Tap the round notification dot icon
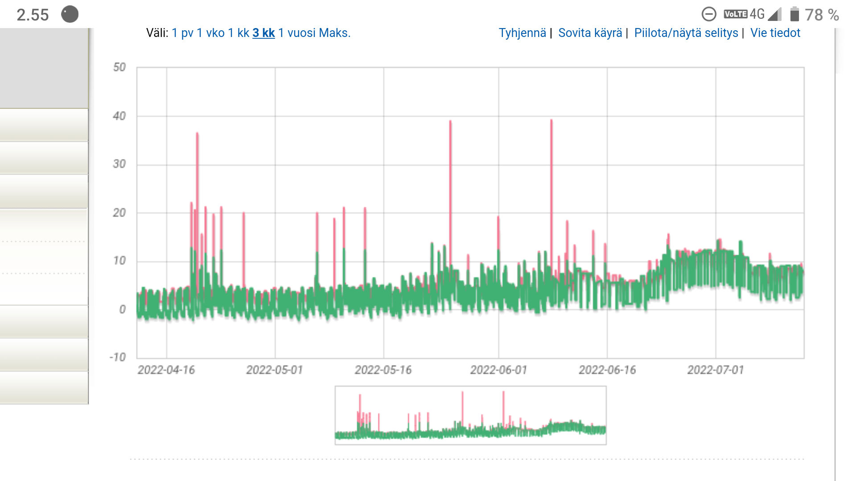This screenshot has width=856, height=481. coord(70,14)
